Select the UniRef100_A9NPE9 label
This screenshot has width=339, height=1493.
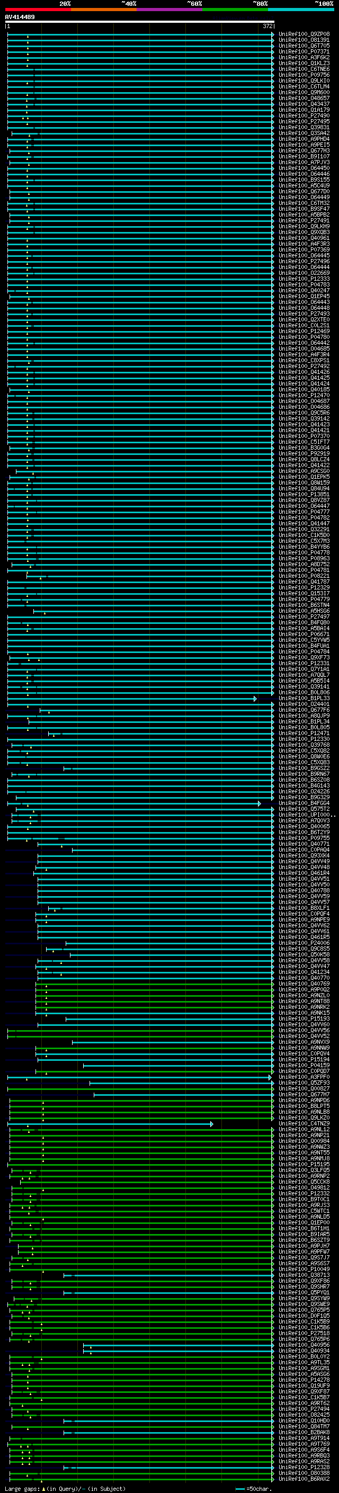point(304,920)
